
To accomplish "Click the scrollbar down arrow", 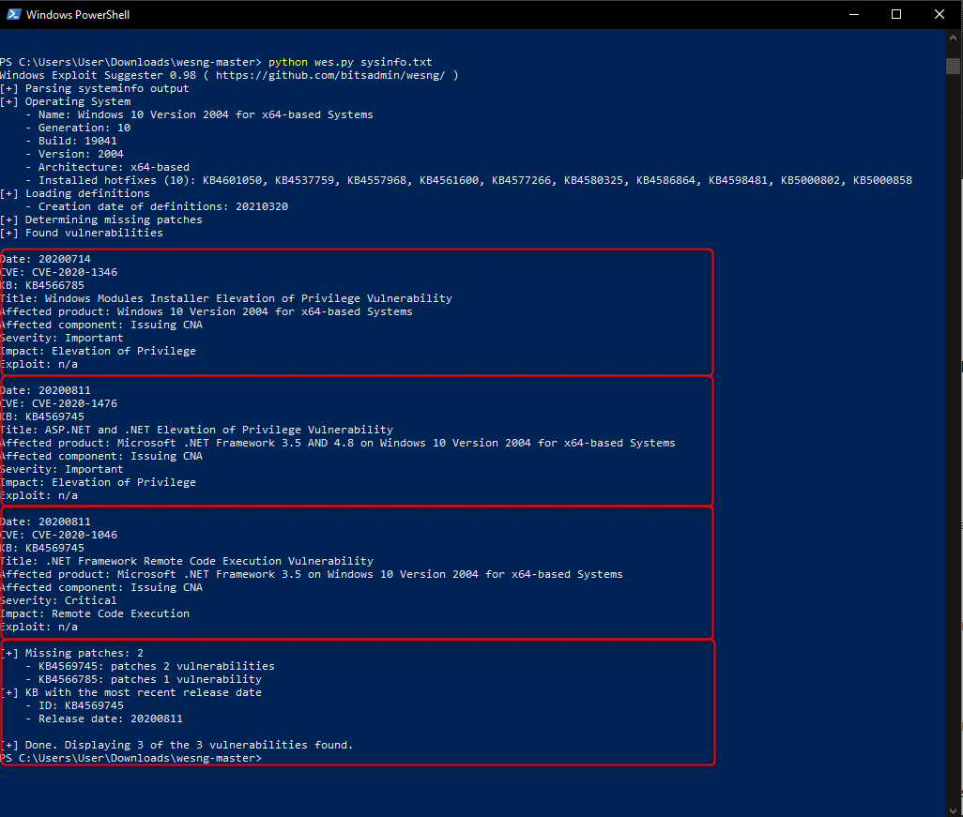I will (954, 809).
